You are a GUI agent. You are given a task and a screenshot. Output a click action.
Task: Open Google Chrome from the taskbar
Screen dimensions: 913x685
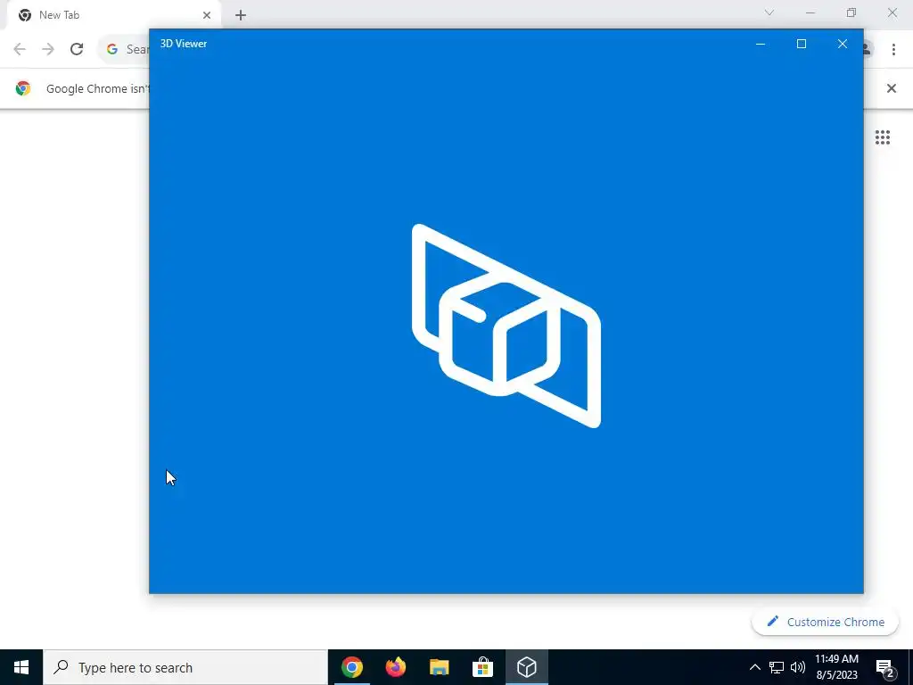coord(351,667)
